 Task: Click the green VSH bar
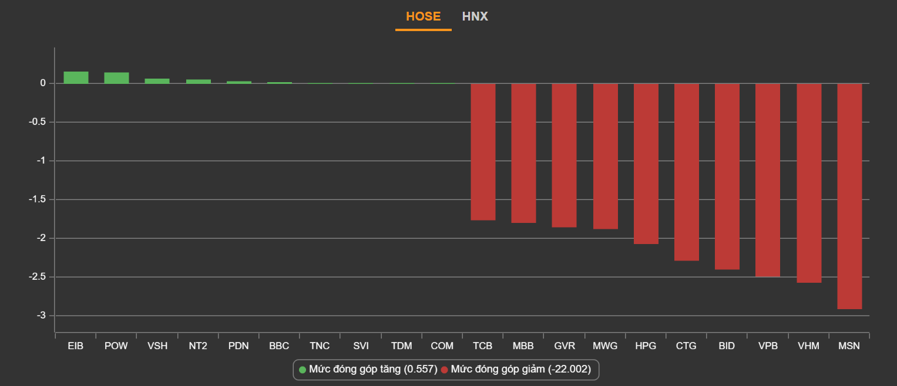pyautogui.click(x=157, y=81)
